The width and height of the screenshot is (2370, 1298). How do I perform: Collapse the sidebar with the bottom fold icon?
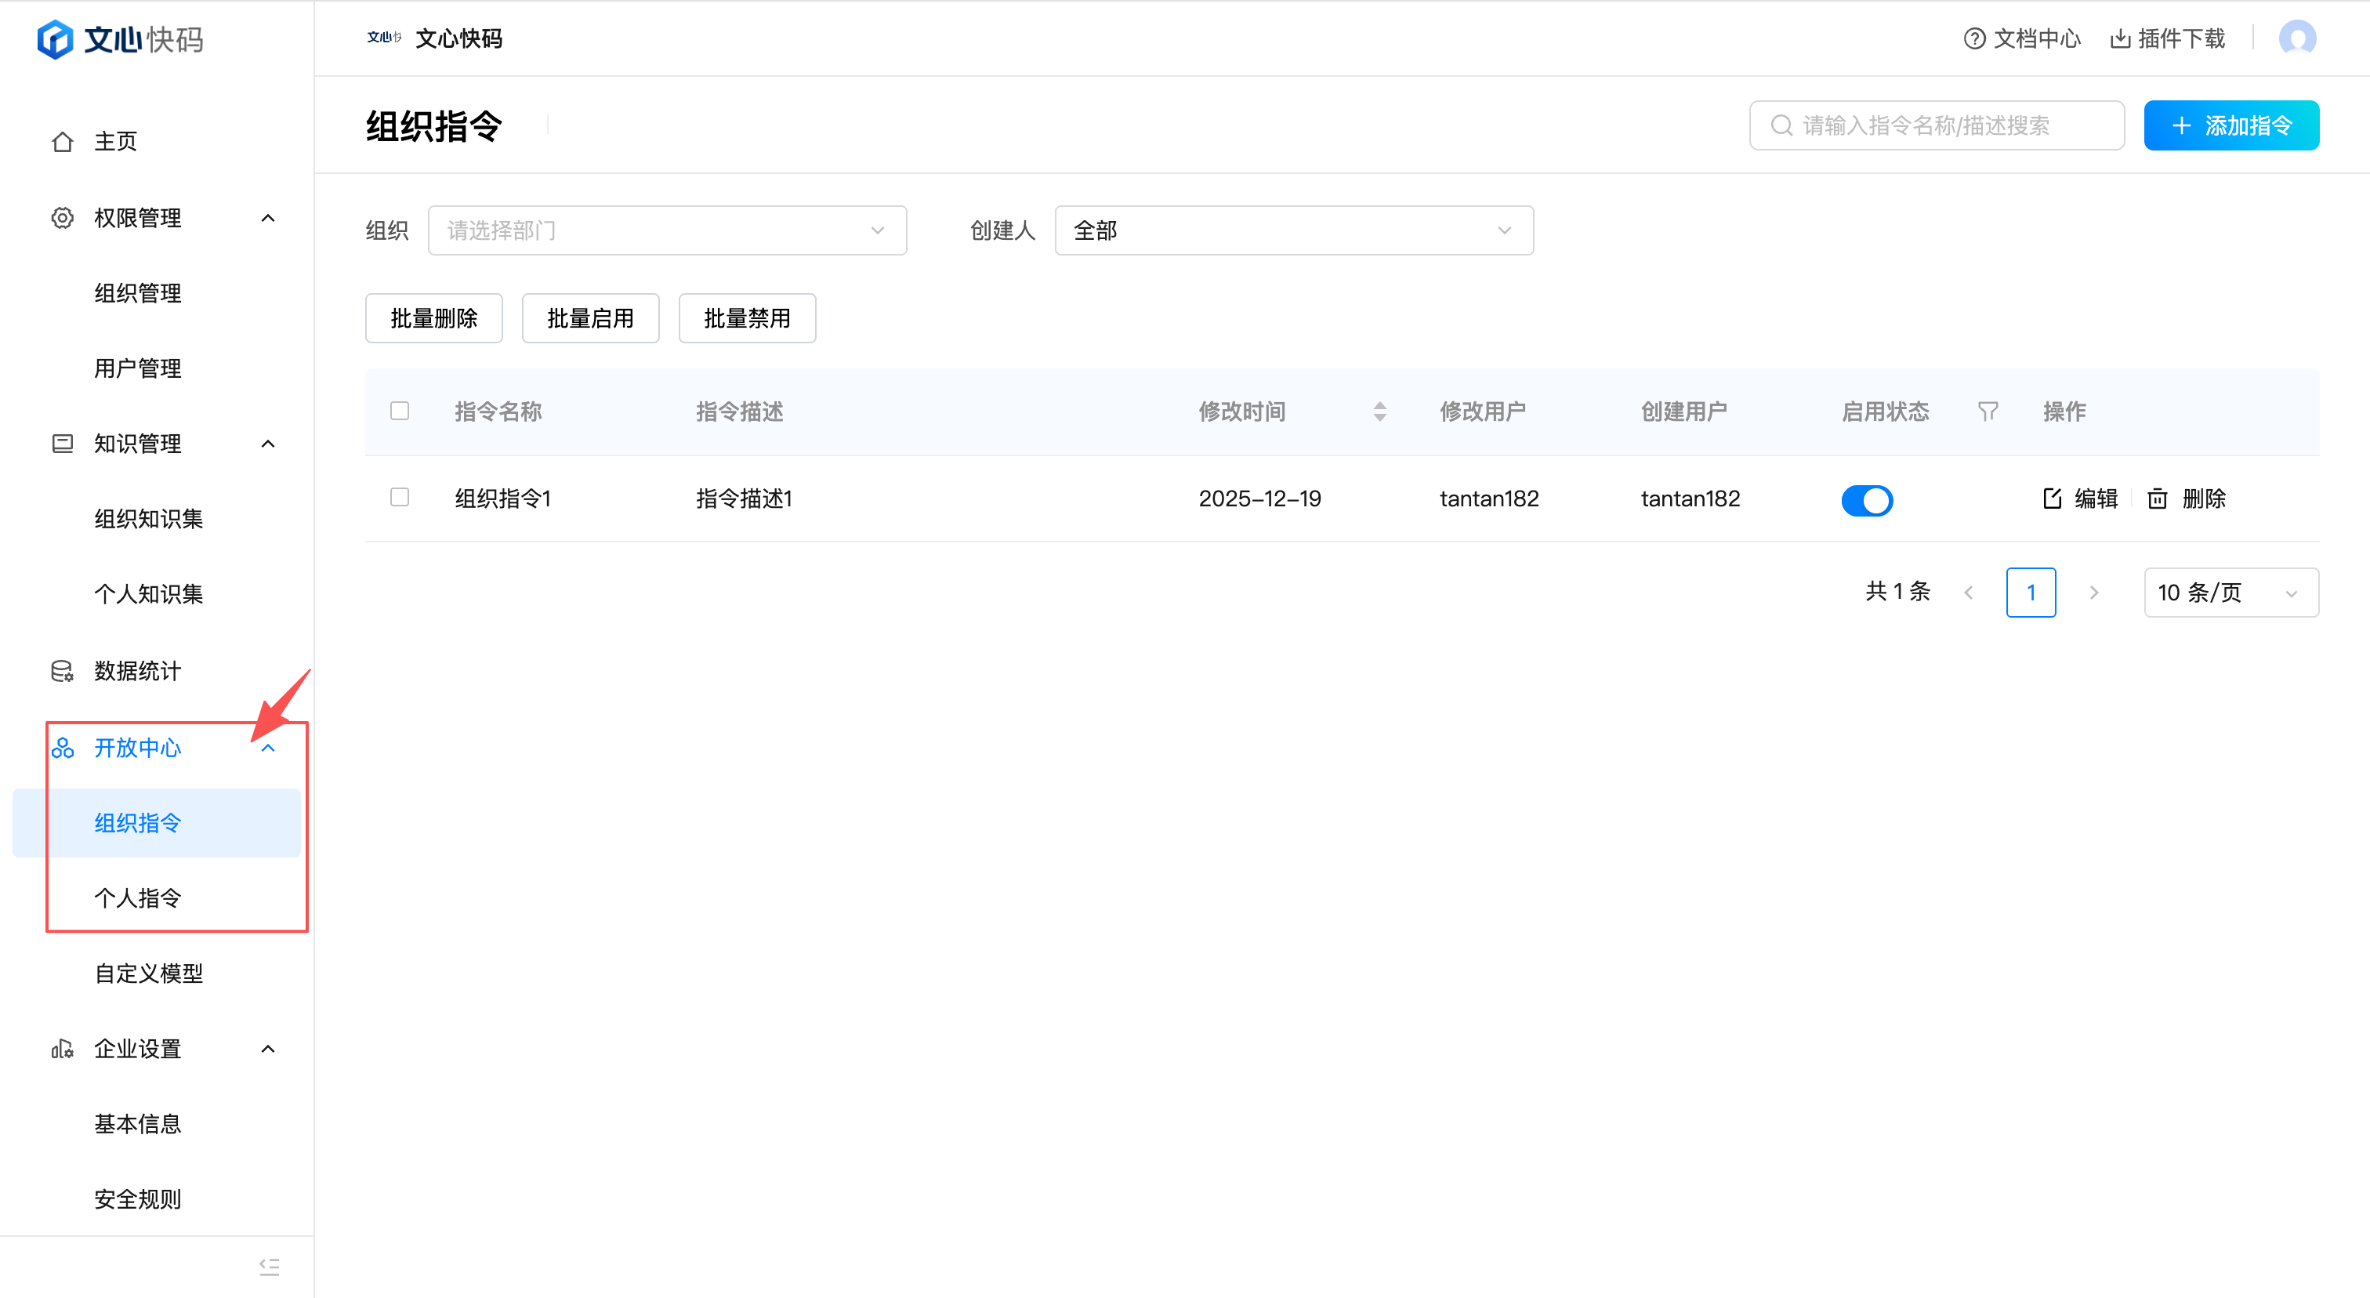click(269, 1267)
